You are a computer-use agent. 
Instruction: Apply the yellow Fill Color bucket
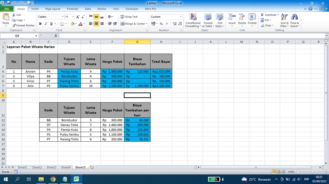[72, 24]
